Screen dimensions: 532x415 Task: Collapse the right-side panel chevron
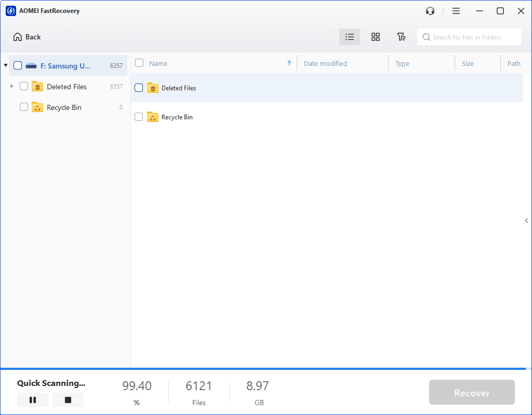[x=526, y=220]
